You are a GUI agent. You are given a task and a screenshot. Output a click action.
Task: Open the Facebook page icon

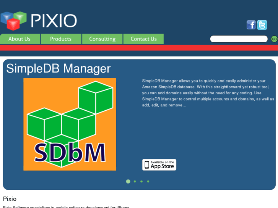point(251,25)
